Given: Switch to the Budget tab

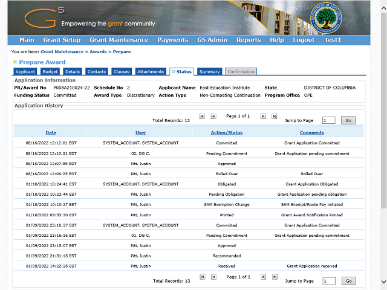Looking at the screenshot, I should pos(50,72).
